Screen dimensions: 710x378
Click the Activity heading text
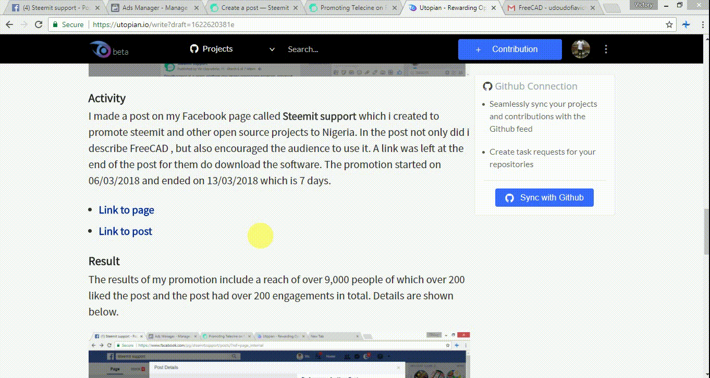pos(107,98)
